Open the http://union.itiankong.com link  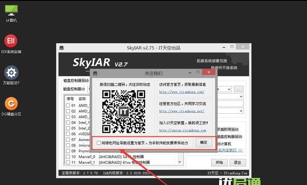(x=183, y=130)
